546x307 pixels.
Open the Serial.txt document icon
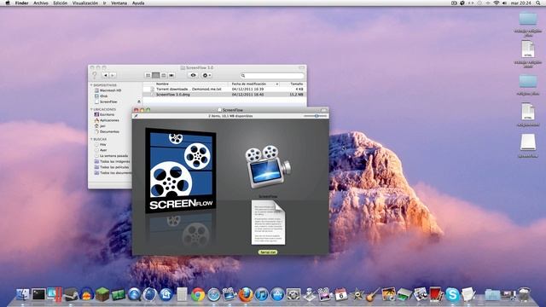click(x=268, y=223)
